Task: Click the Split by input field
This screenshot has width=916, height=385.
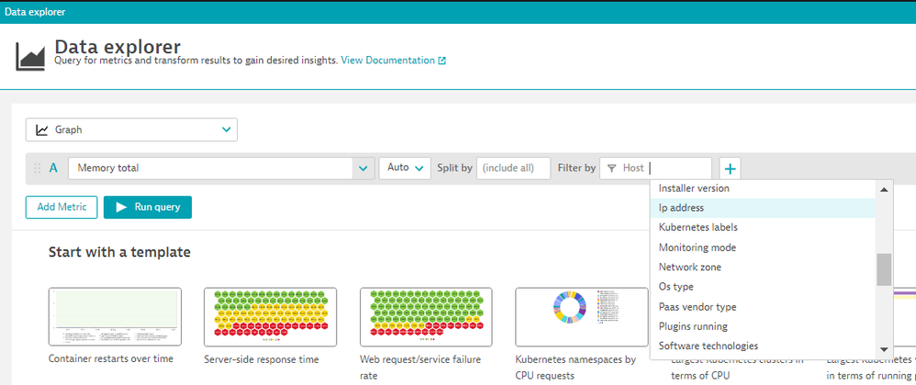Action: pos(513,169)
